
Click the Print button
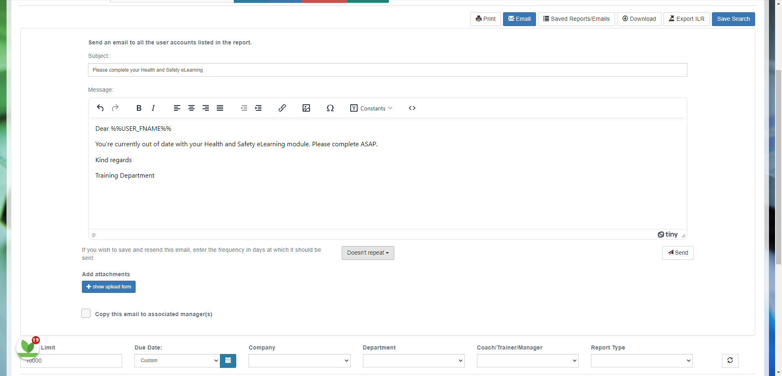click(485, 19)
